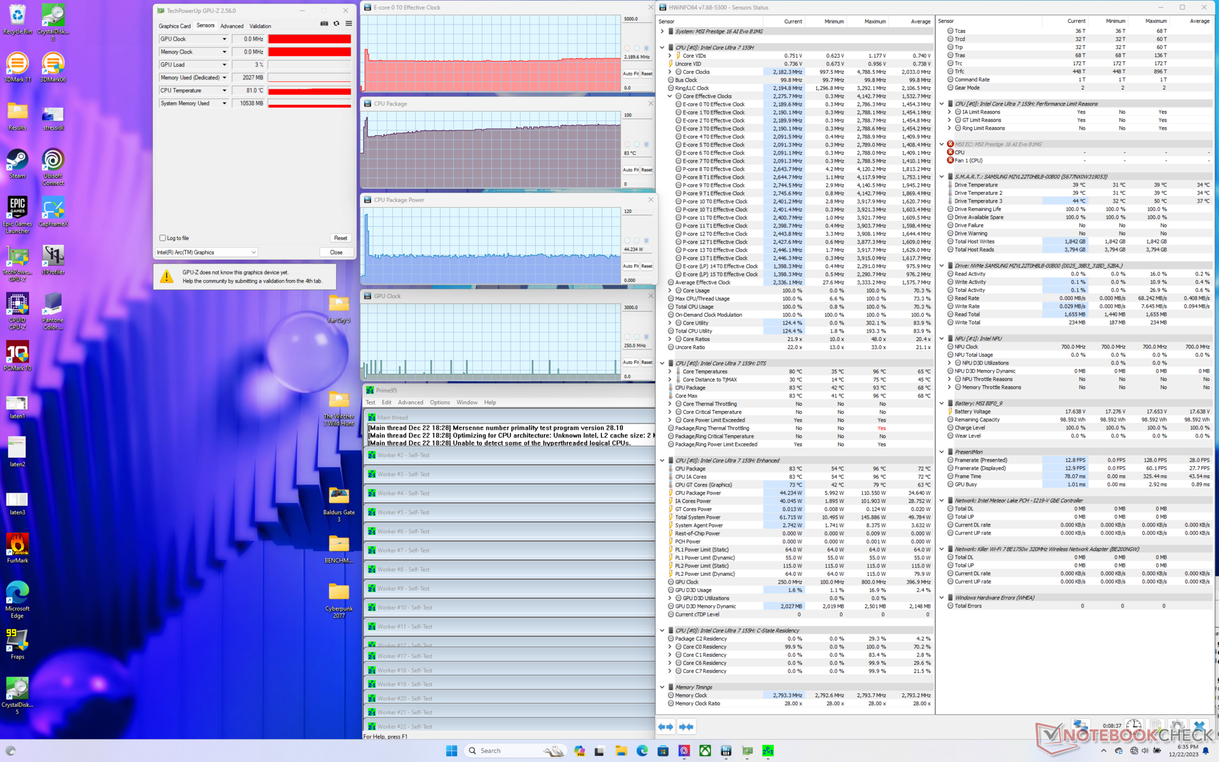Viewport: 1219px width, 762px height.
Task: Open the GPU Clock sensor dropdown
Action: coord(224,39)
